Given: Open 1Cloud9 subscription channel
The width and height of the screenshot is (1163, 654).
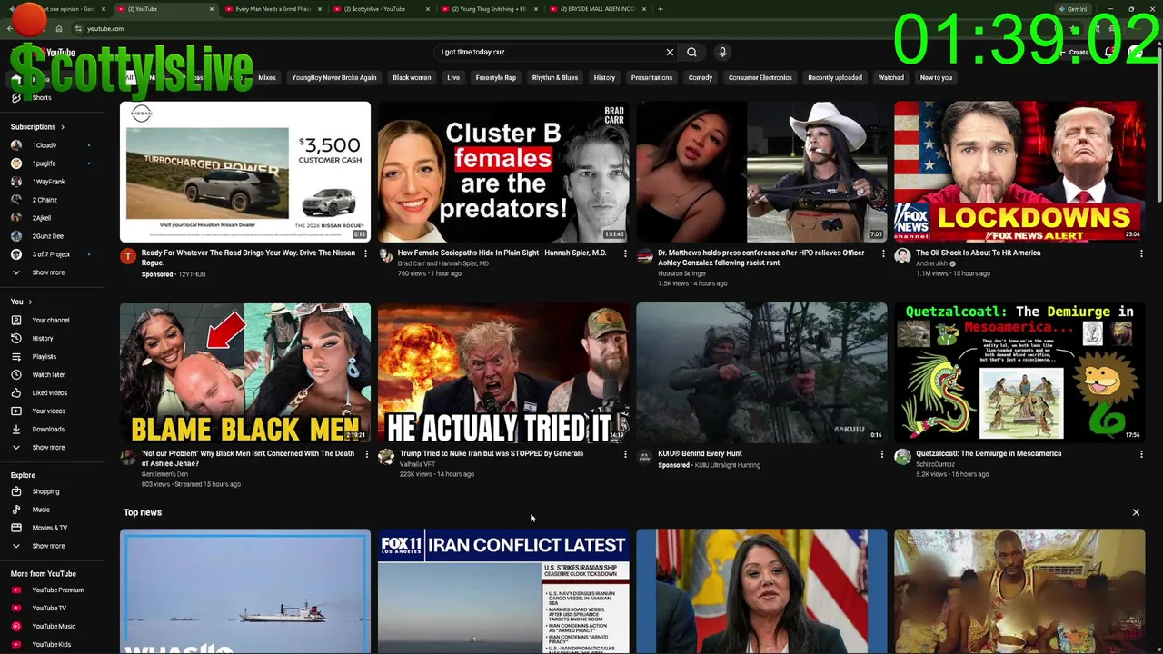Looking at the screenshot, I should pos(45,145).
